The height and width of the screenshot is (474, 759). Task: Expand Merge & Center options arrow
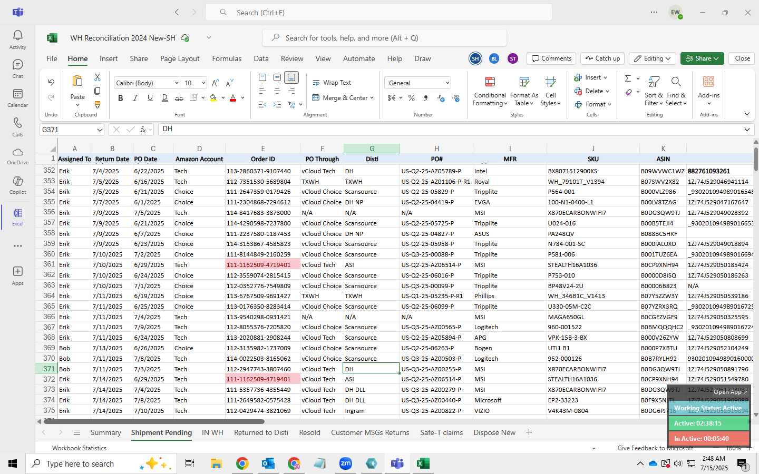(x=372, y=98)
